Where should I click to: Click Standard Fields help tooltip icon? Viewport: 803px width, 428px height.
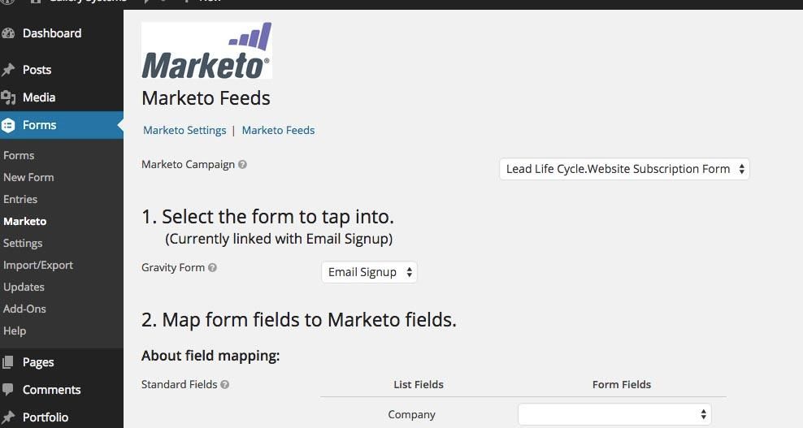pyautogui.click(x=225, y=384)
